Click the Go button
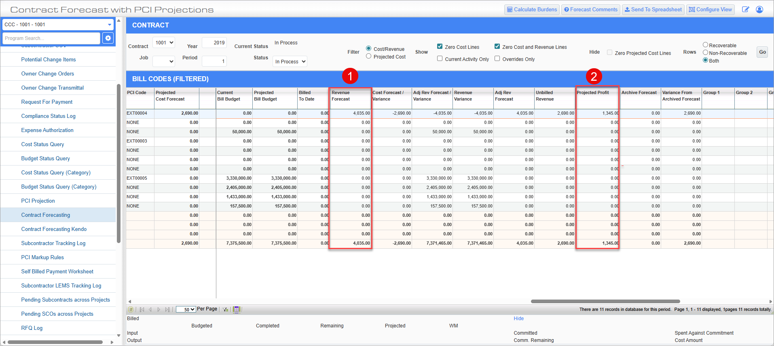Viewport: 774px width, 346px height. tap(762, 52)
